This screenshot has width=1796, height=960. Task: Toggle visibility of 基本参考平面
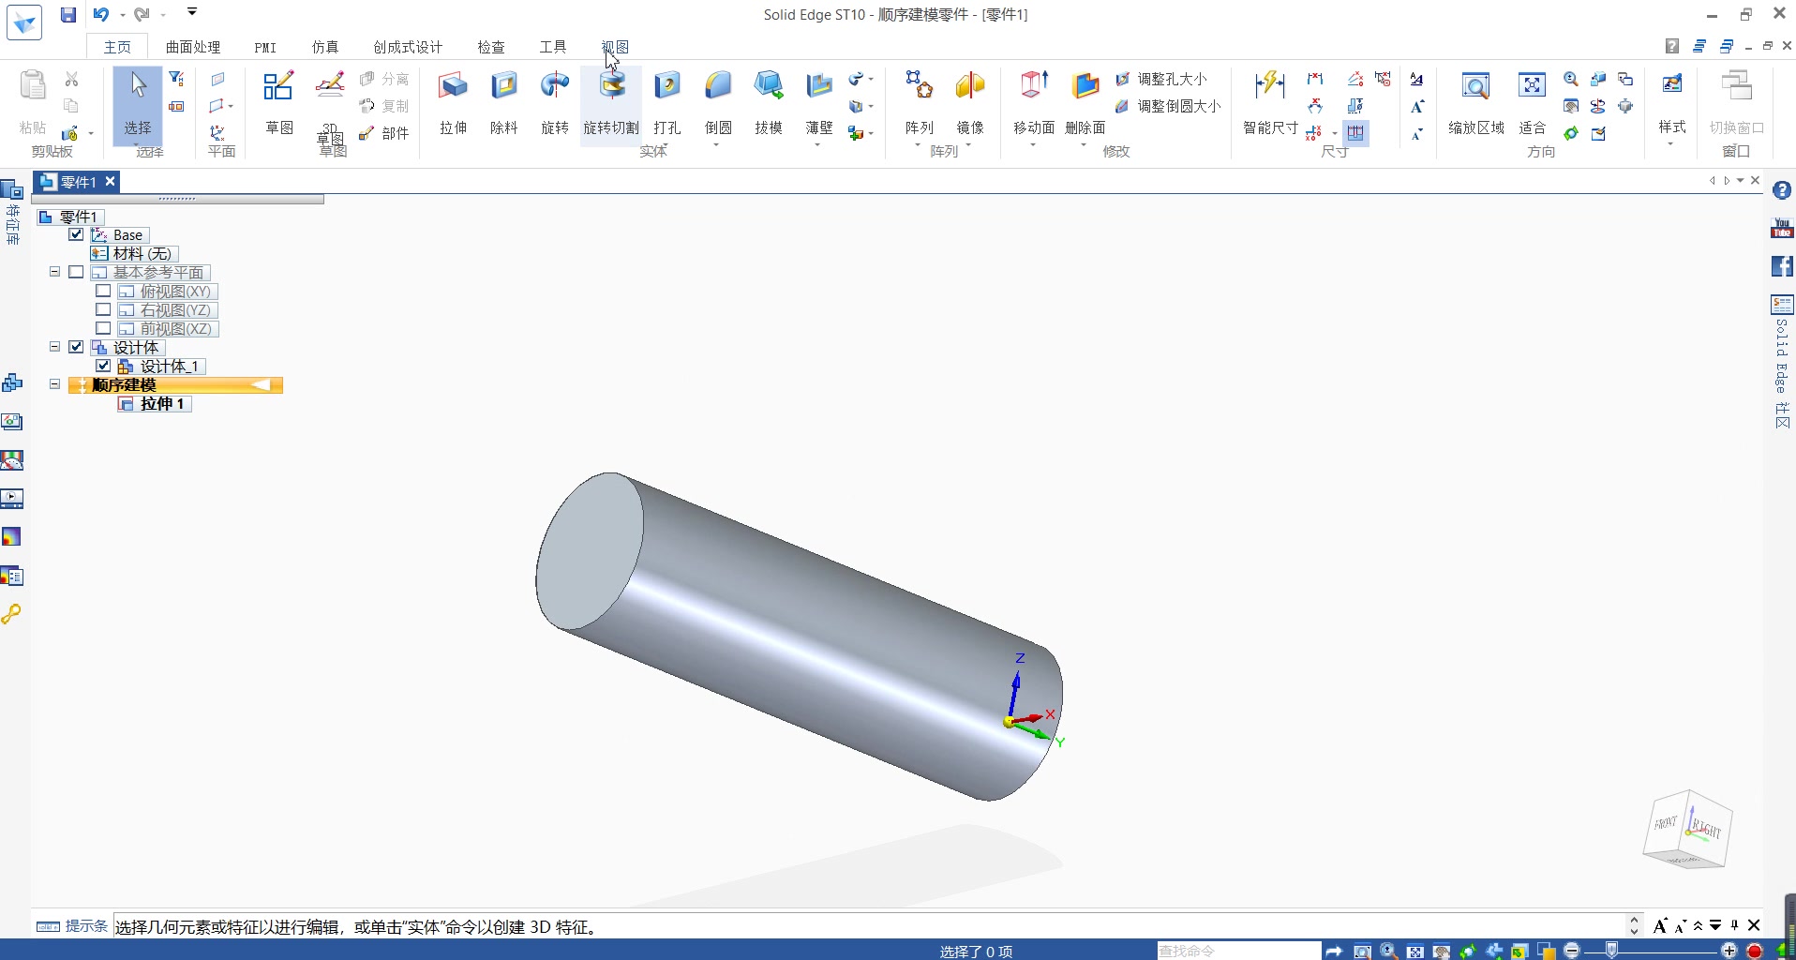[x=76, y=272]
